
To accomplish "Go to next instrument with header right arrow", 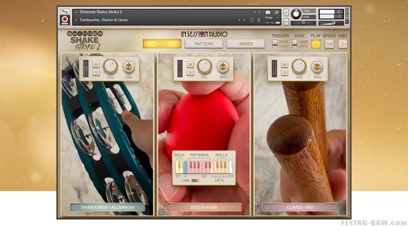I will (x=259, y=12).
